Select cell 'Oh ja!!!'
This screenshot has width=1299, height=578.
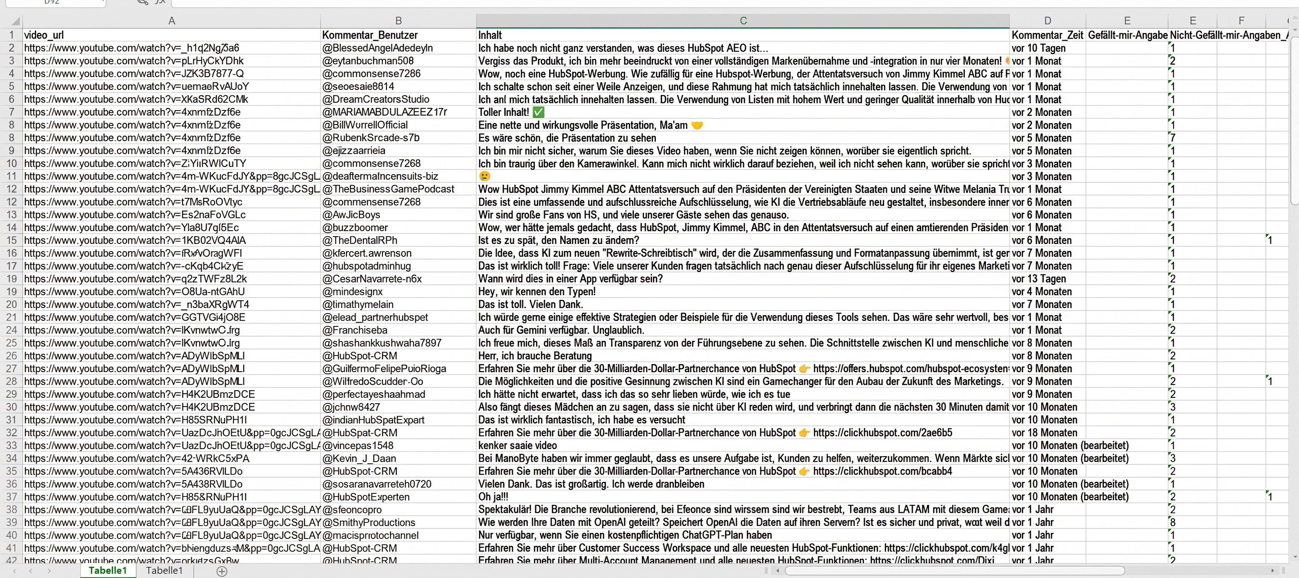point(743,497)
